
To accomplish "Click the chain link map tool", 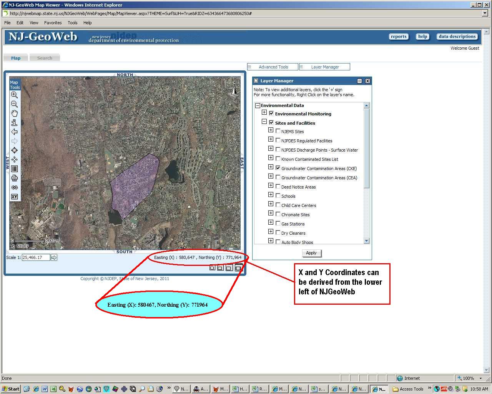I will click(14, 187).
